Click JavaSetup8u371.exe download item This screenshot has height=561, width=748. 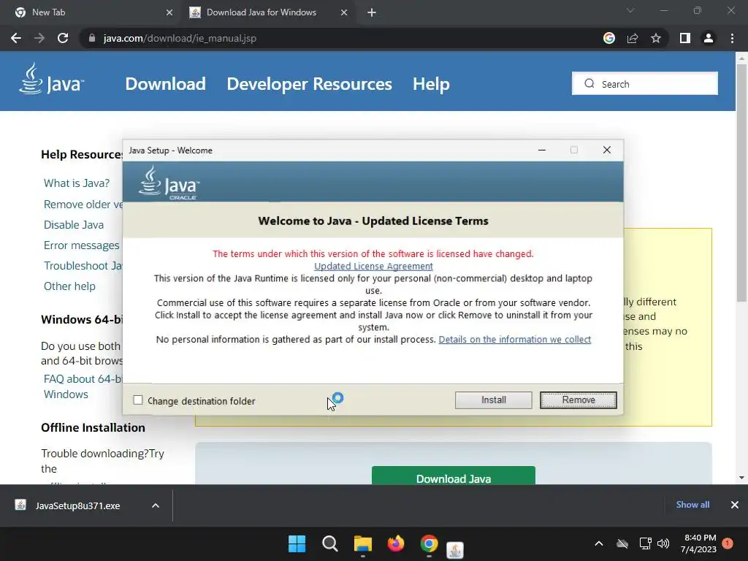(x=77, y=505)
